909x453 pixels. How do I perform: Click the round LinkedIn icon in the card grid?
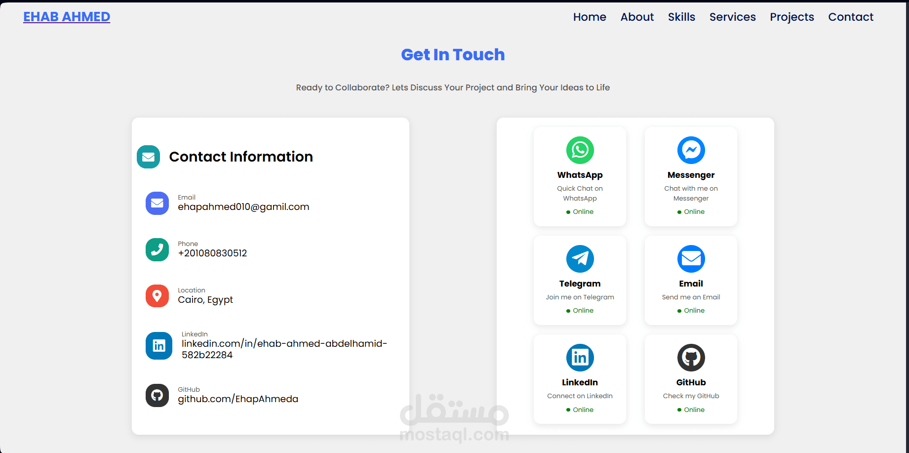[x=580, y=358]
